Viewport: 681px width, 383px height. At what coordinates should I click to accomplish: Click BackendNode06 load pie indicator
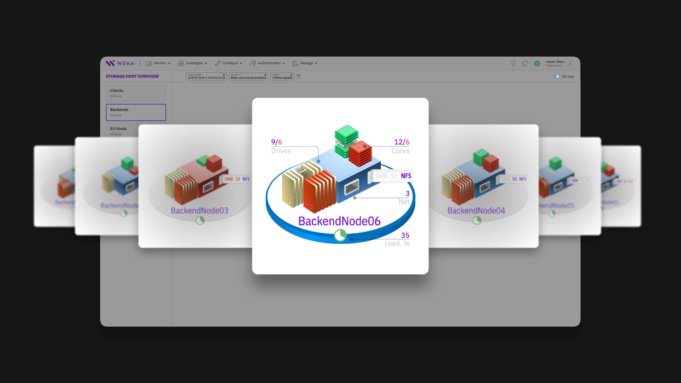pyautogui.click(x=340, y=235)
